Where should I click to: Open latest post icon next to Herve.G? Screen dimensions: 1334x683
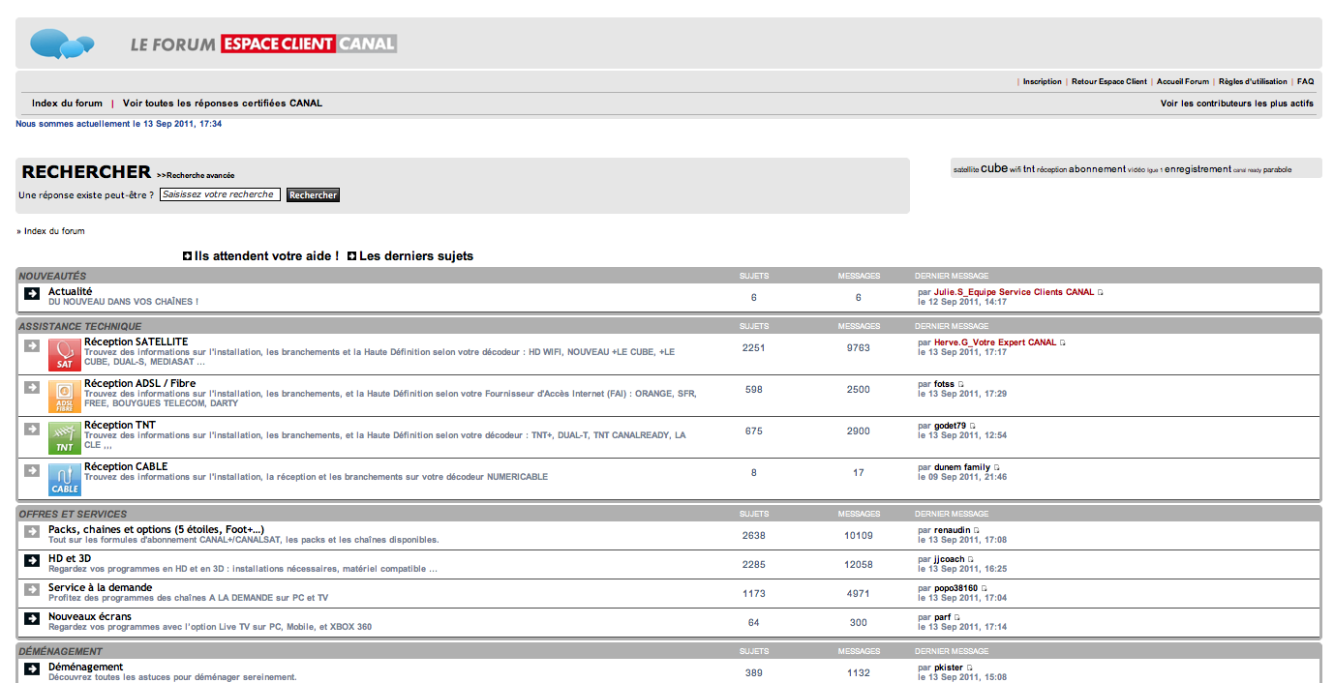[x=1063, y=342]
